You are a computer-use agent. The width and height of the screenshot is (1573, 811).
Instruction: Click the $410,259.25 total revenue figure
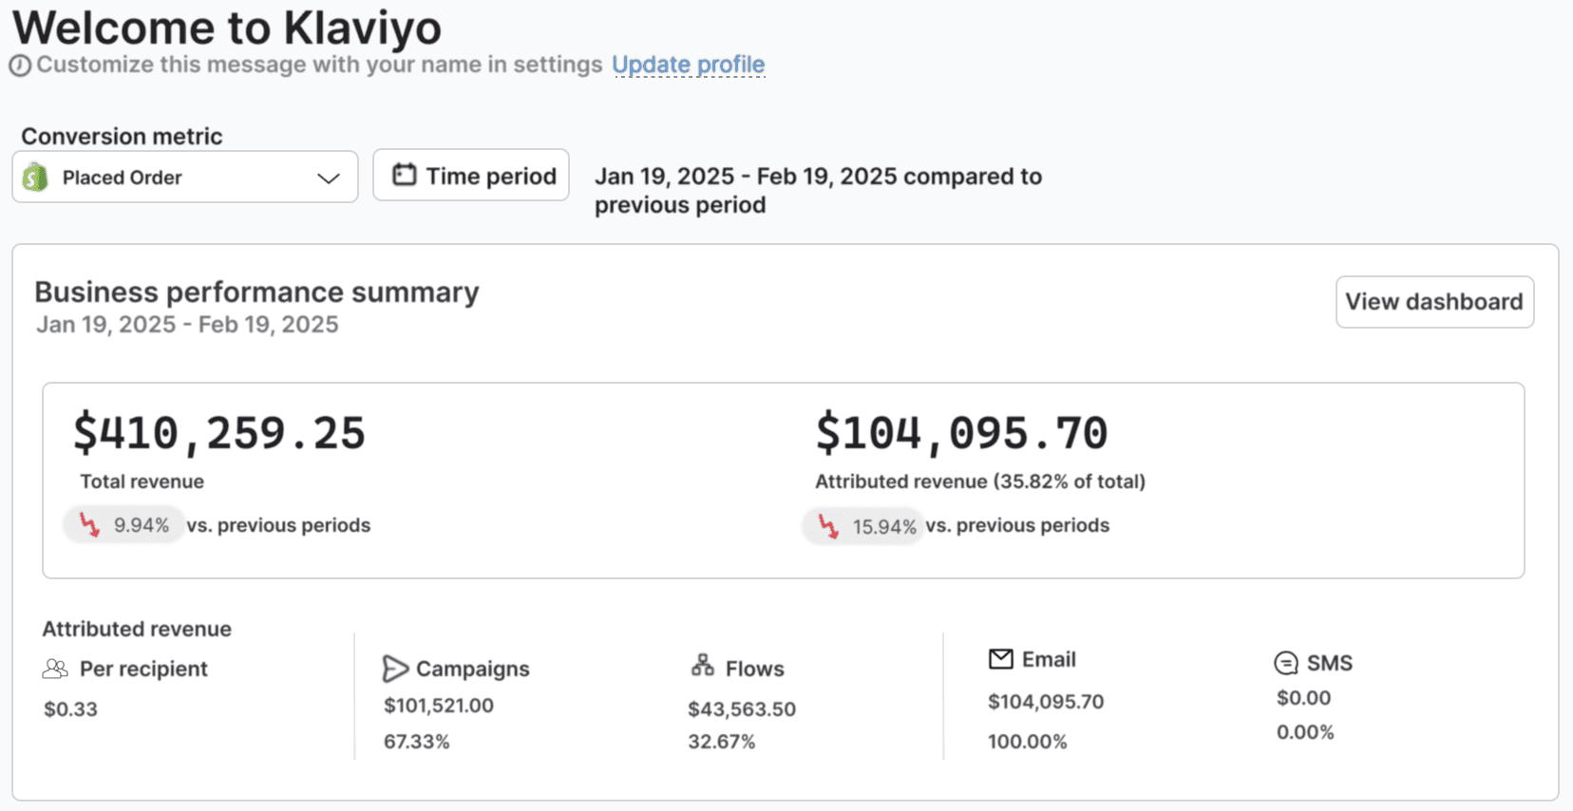[219, 433]
